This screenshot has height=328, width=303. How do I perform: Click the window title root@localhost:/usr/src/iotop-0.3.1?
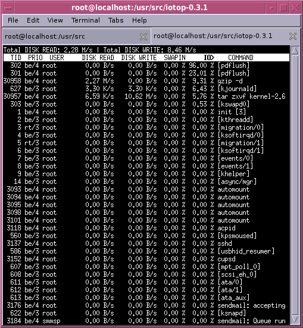tap(139, 8)
